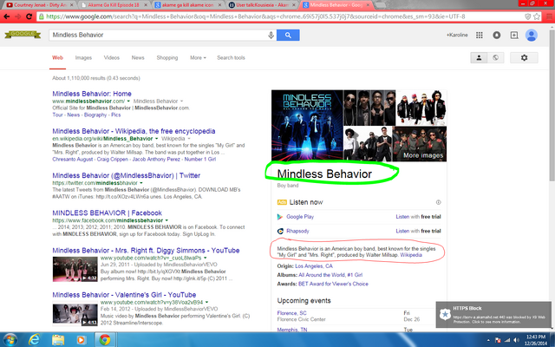Click the HTTPS Block notification popup
555x347 pixels.
pyautogui.click(x=493, y=315)
